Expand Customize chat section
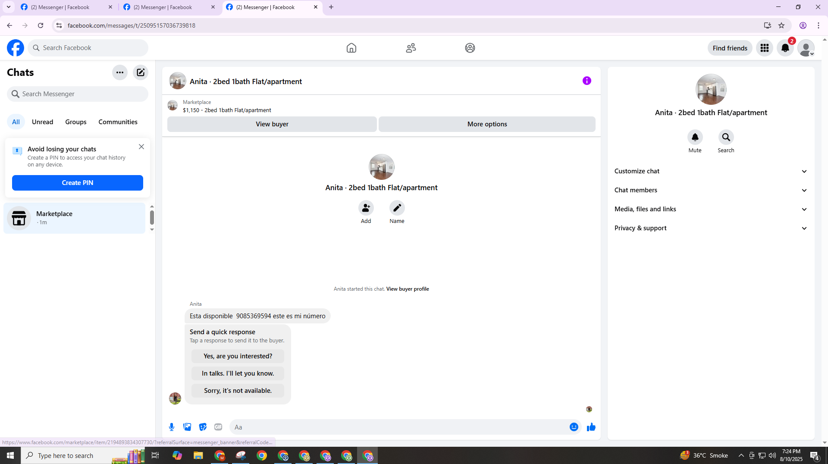The height and width of the screenshot is (464, 828). (x=711, y=171)
